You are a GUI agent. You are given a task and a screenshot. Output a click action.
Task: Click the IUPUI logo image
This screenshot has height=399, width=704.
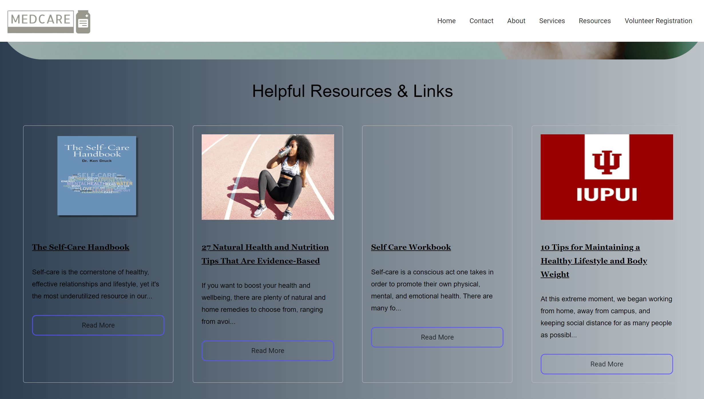(606, 177)
